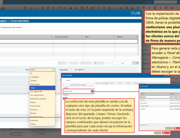The image size is (180, 138).
Task: Select Pólizas in Tipo list
Action: pos(42,102)
